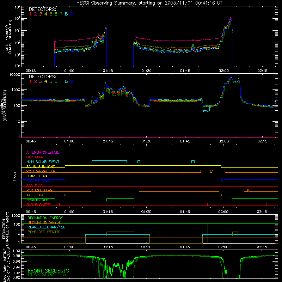Click the BAD_PACKETS flag label
This screenshot has width=282, height=282.
point(38,205)
